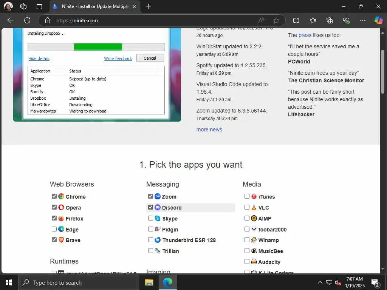The image size is (387, 290).
Task: Click the Edge logo in the app list
Action: pos(61,229)
